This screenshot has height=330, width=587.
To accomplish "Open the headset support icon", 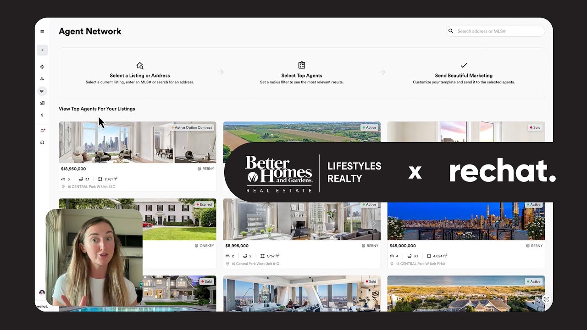I will click(42, 143).
